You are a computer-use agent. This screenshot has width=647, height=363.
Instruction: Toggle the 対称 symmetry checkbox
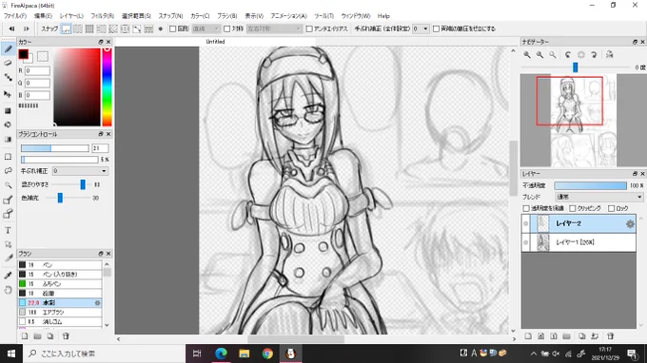[x=227, y=29]
